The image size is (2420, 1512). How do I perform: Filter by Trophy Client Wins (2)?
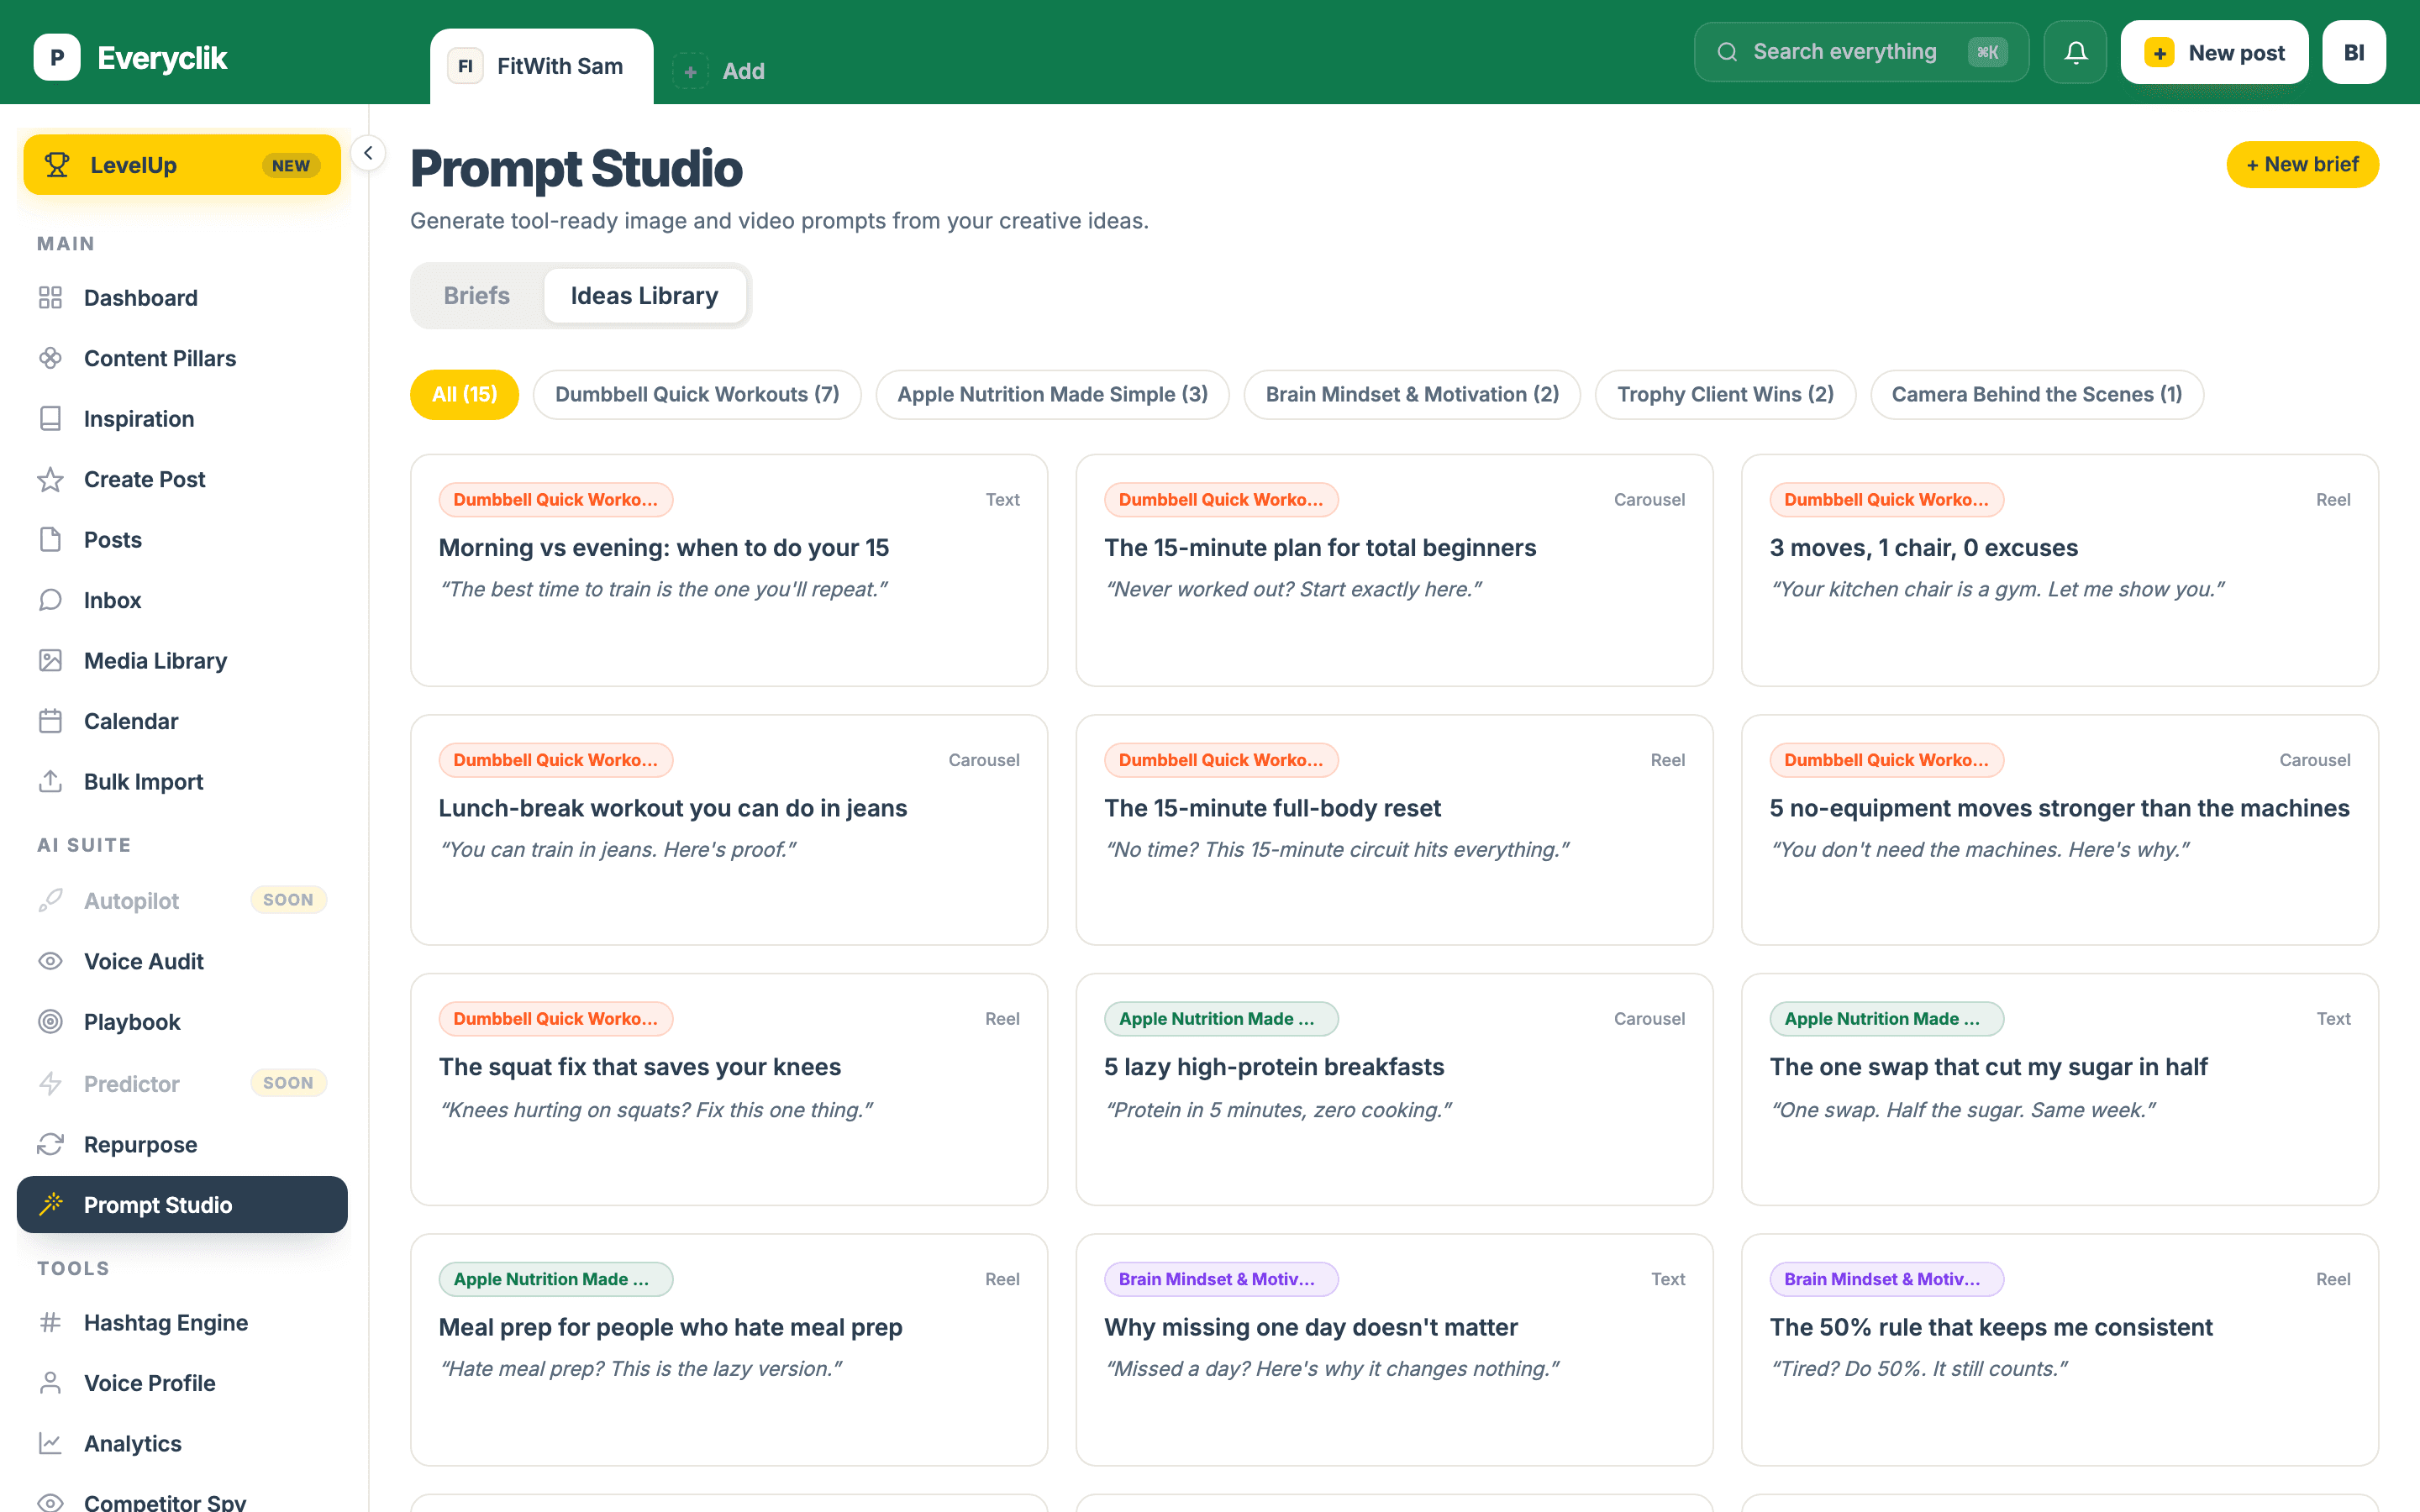pos(1725,394)
